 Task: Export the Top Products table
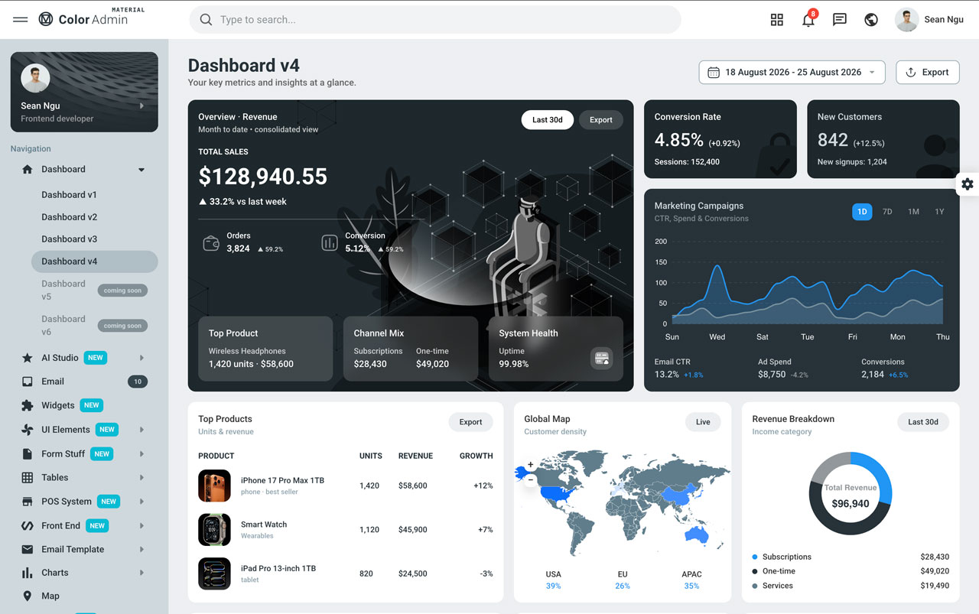point(471,422)
